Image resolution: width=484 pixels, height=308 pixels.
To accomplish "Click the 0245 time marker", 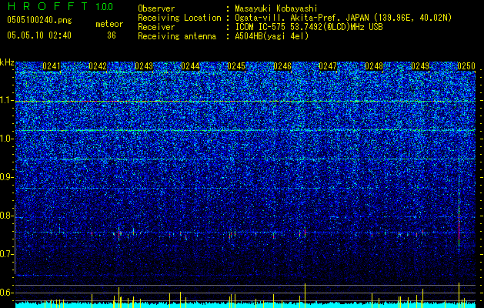I will [x=236, y=66].
